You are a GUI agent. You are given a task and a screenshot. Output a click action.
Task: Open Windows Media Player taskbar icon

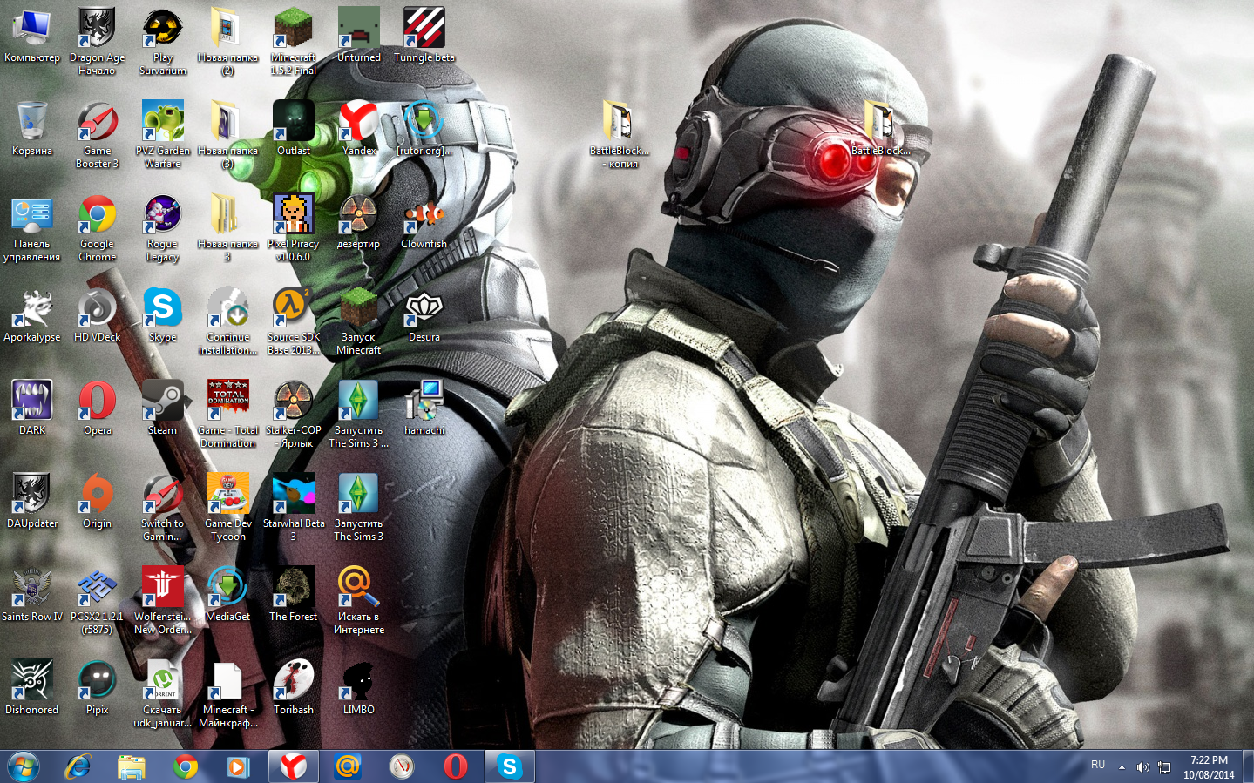click(x=238, y=766)
